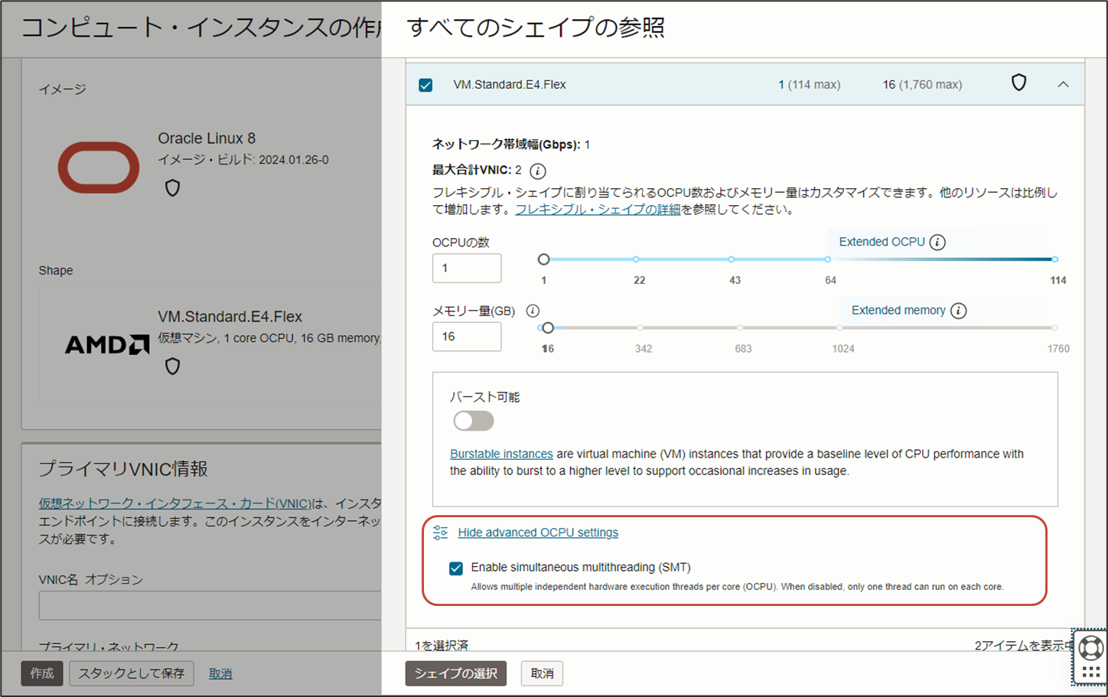Enable the バースト可能 toggle switch
The width and height of the screenshot is (1108, 697).
click(x=473, y=421)
